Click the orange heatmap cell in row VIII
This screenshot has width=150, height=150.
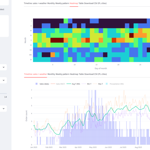coord(53,55)
